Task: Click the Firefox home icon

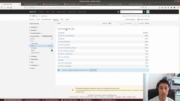Action: pyautogui.click(x=11, y=8)
